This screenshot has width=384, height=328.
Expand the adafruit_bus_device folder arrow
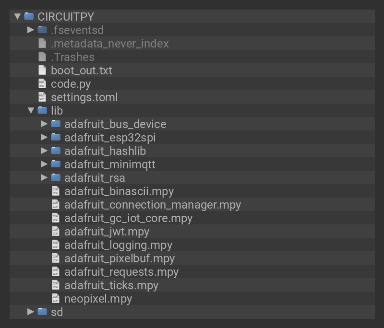44,124
